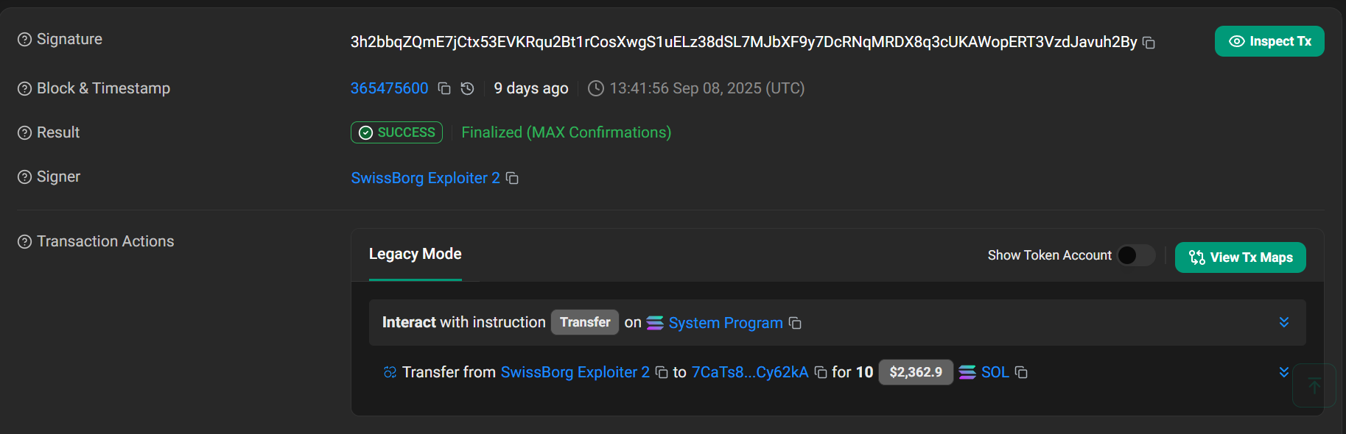Open the System Program link
1346x434 pixels.
pos(726,323)
